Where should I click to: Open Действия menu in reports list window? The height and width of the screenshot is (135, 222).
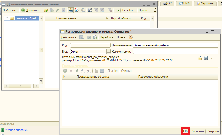click(x=10, y=10)
